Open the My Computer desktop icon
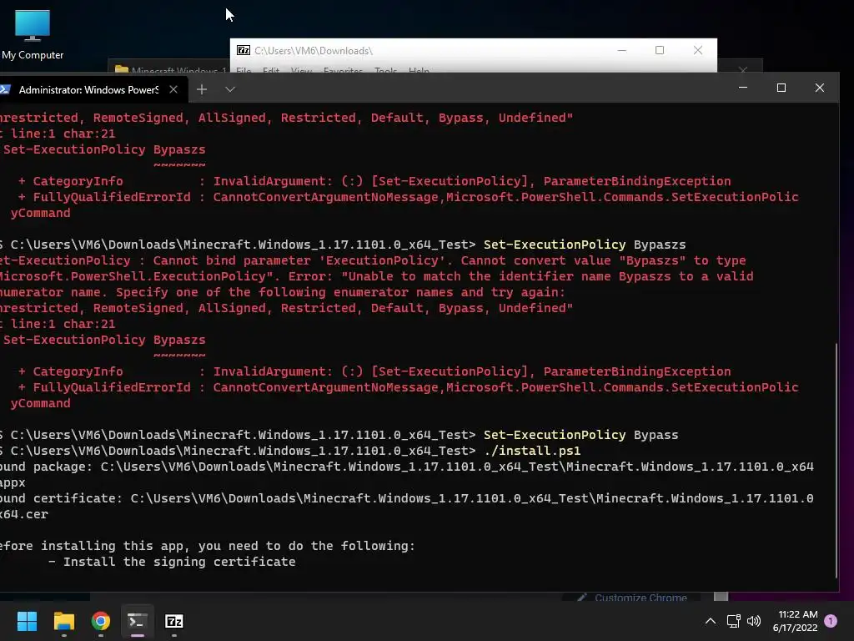The height and width of the screenshot is (641, 854). tap(33, 34)
